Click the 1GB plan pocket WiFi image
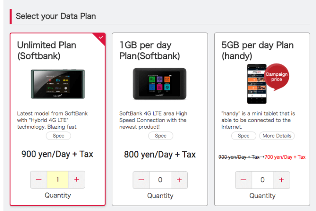Screen dimensions: 316x211 tap(160, 84)
